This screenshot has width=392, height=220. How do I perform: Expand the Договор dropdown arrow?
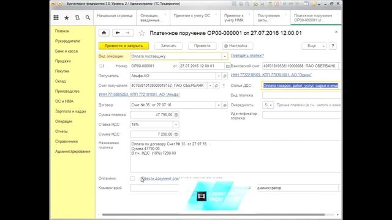pyautogui.click(x=219, y=105)
